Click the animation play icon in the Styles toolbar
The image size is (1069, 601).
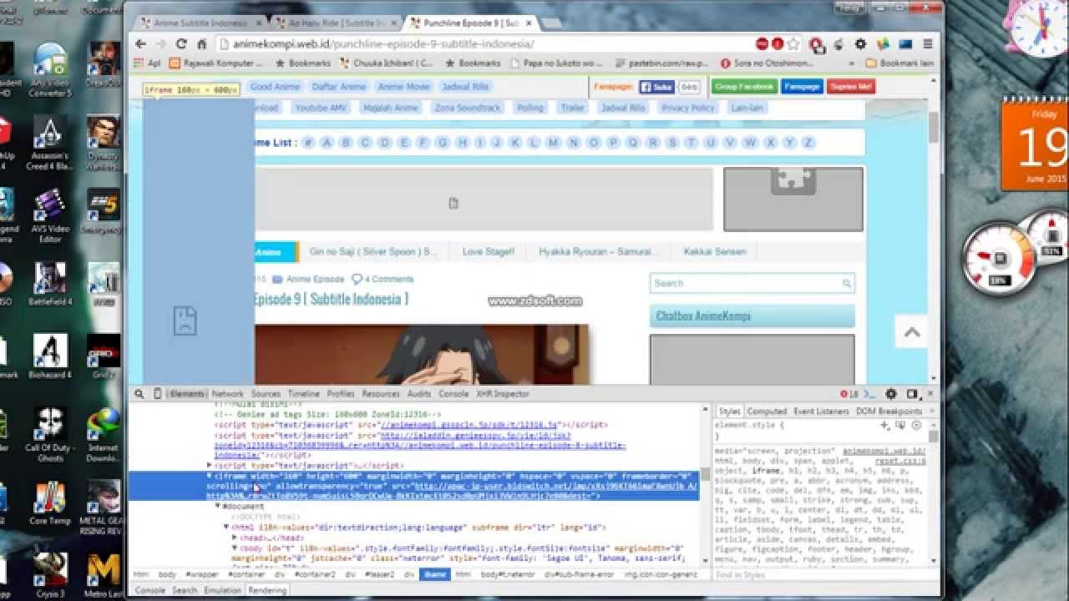(x=916, y=426)
